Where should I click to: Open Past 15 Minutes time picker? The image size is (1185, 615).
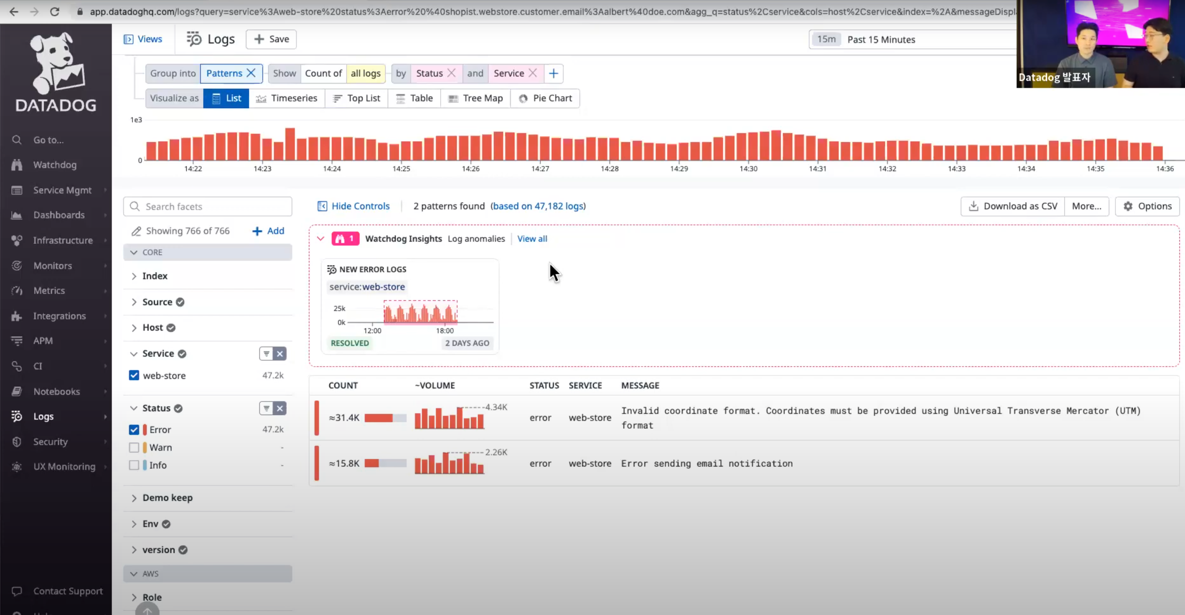pyautogui.click(x=913, y=39)
